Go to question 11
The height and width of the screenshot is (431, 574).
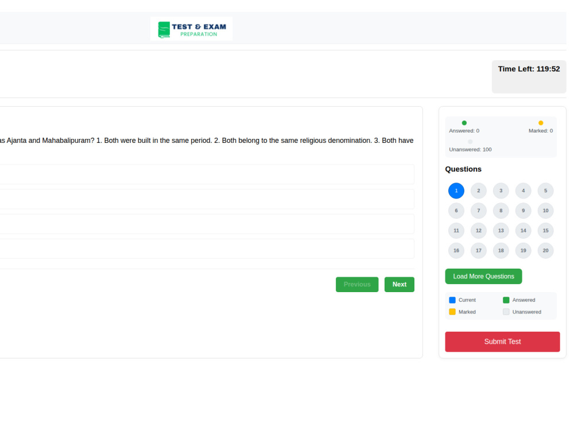[456, 231]
